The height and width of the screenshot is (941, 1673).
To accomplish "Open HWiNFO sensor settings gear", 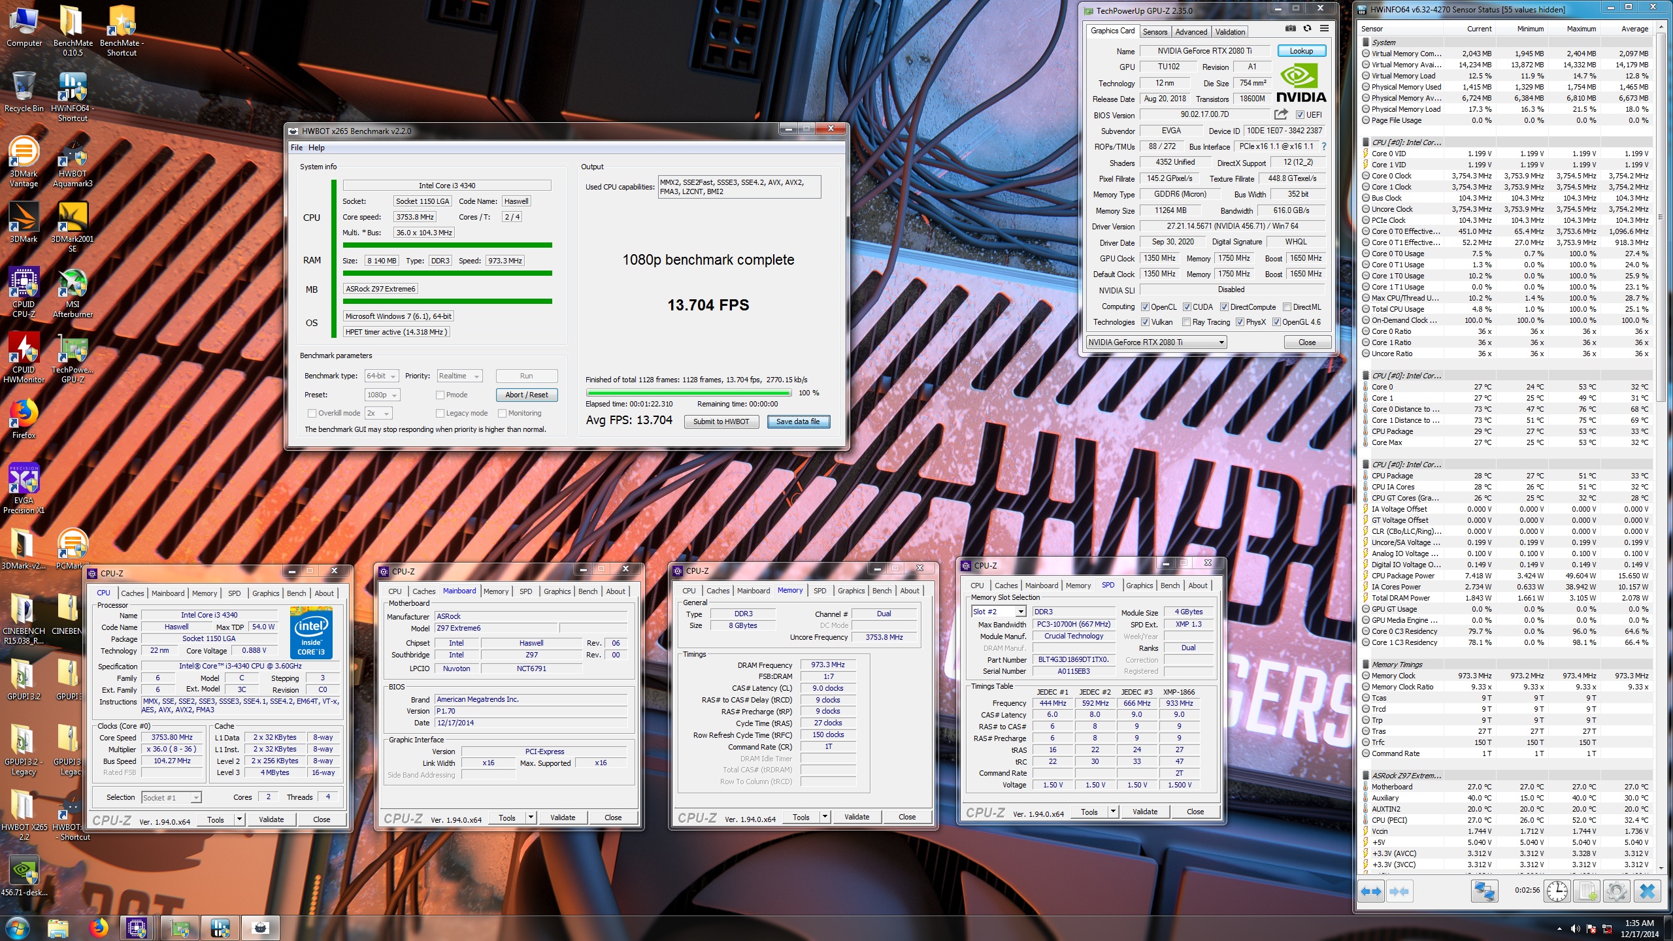I will coord(1617,891).
